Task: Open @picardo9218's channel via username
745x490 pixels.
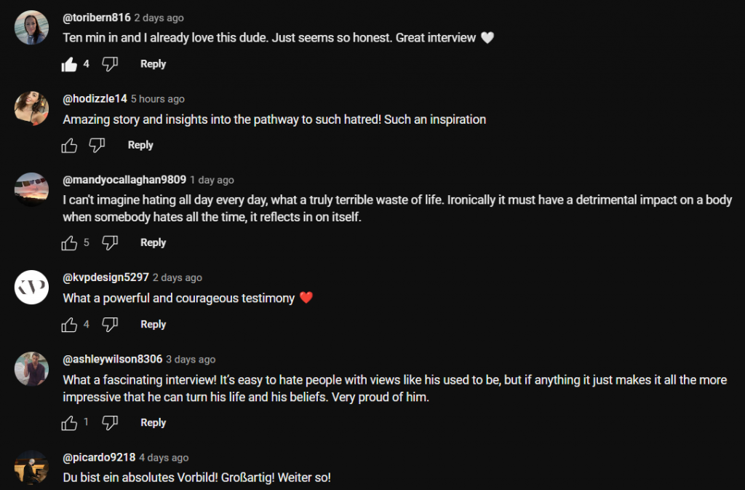Action: [98, 458]
